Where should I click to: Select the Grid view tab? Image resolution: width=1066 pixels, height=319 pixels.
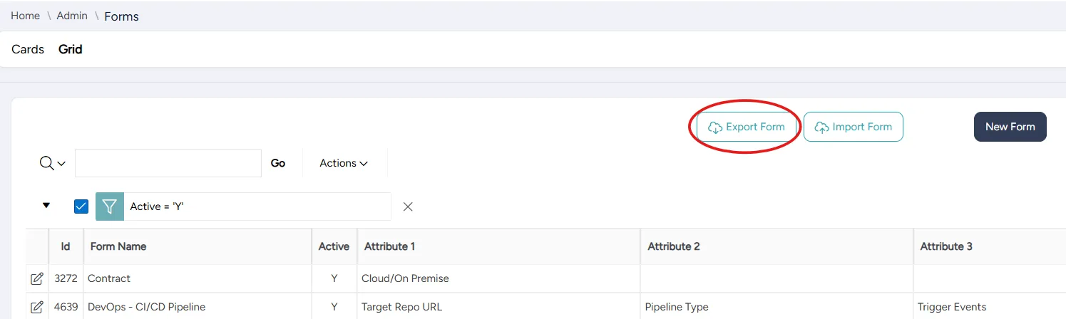[71, 49]
